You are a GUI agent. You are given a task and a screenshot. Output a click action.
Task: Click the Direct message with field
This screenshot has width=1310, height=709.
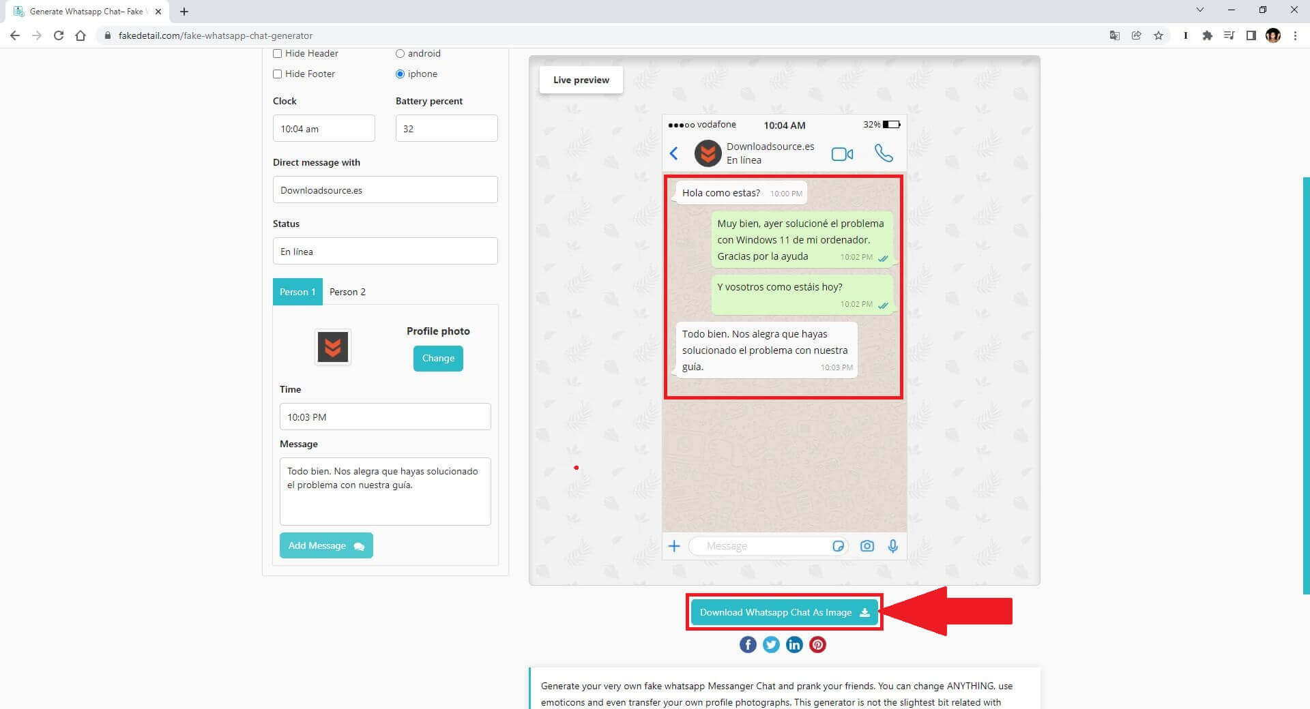tap(385, 190)
